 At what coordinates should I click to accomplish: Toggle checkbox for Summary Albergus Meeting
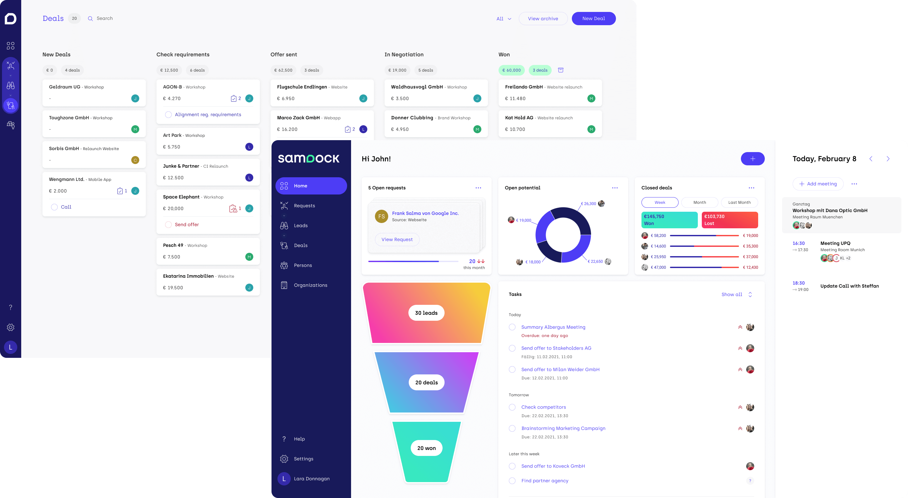(x=512, y=327)
